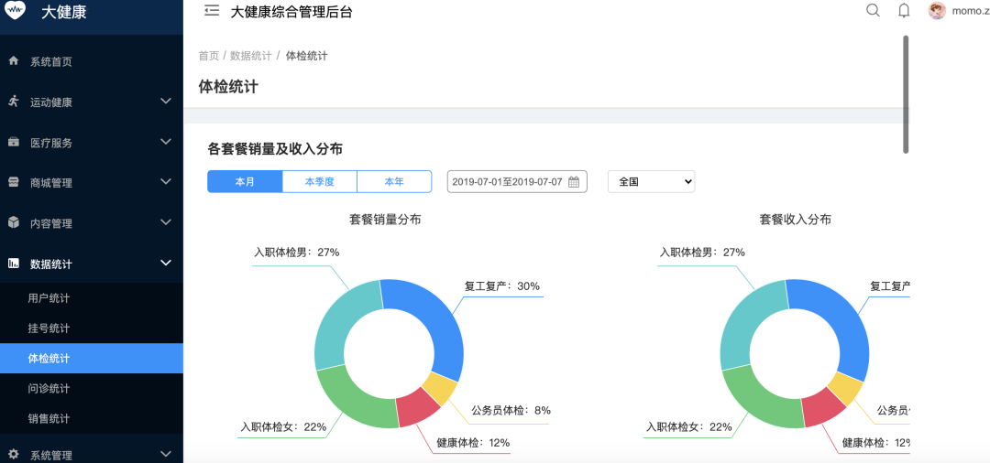
Task: Expand the 医疗服务 menu chevron
Action: [166, 142]
